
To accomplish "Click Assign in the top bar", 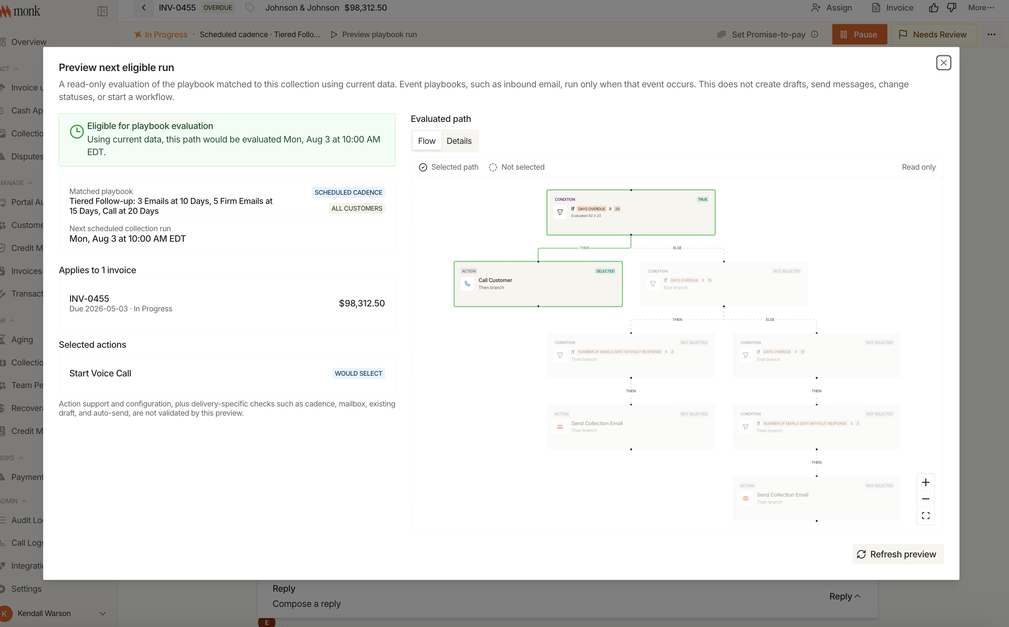I will [832, 7].
